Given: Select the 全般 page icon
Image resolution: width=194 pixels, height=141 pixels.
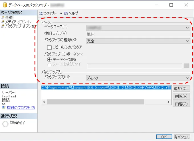Looking at the screenshot, I should click(x=3, y=18).
